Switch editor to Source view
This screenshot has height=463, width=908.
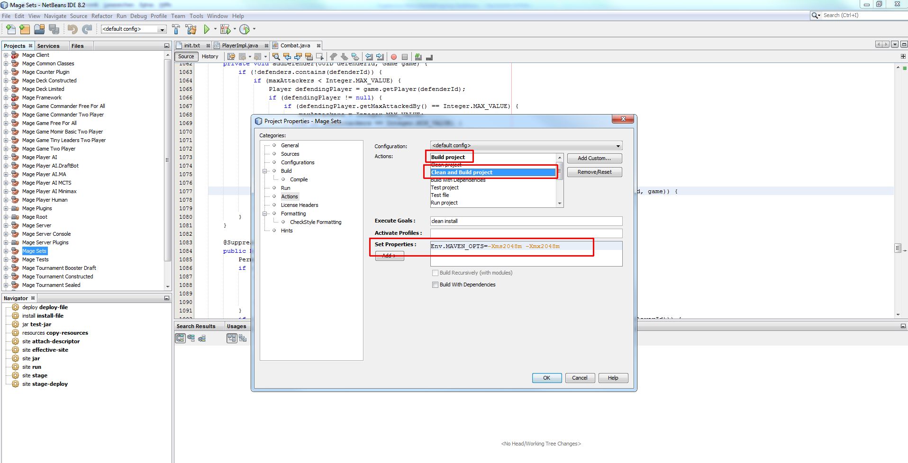click(186, 56)
